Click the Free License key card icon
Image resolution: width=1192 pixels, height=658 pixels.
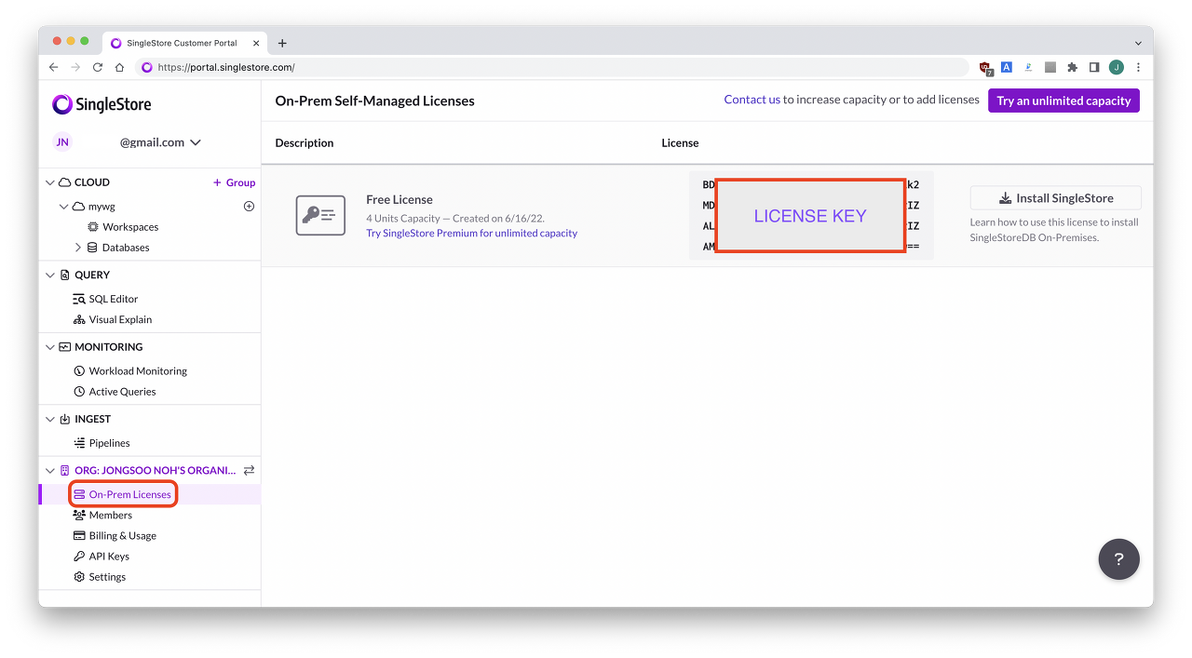[x=320, y=215]
